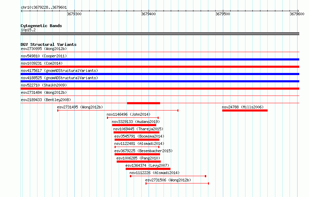Viewport: 309px width, 197px height.
Task: Select nsv1146496 (John2014) variant label
Action: pyautogui.click(x=128, y=114)
